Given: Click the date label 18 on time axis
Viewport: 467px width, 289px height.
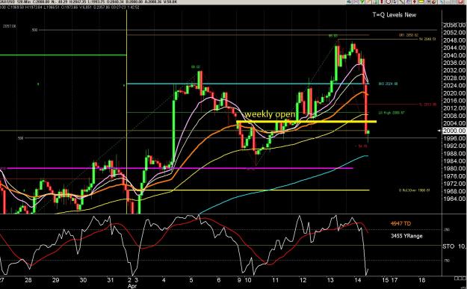Looking at the screenshot, I should [421, 280].
